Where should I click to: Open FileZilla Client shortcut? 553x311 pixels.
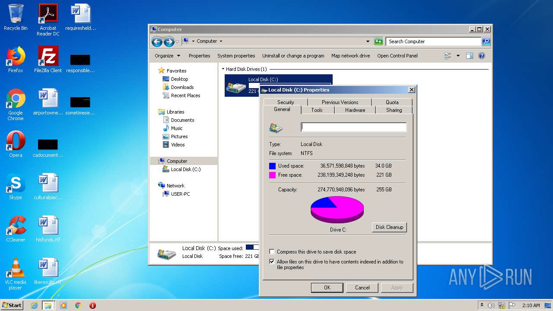pos(48,60)
